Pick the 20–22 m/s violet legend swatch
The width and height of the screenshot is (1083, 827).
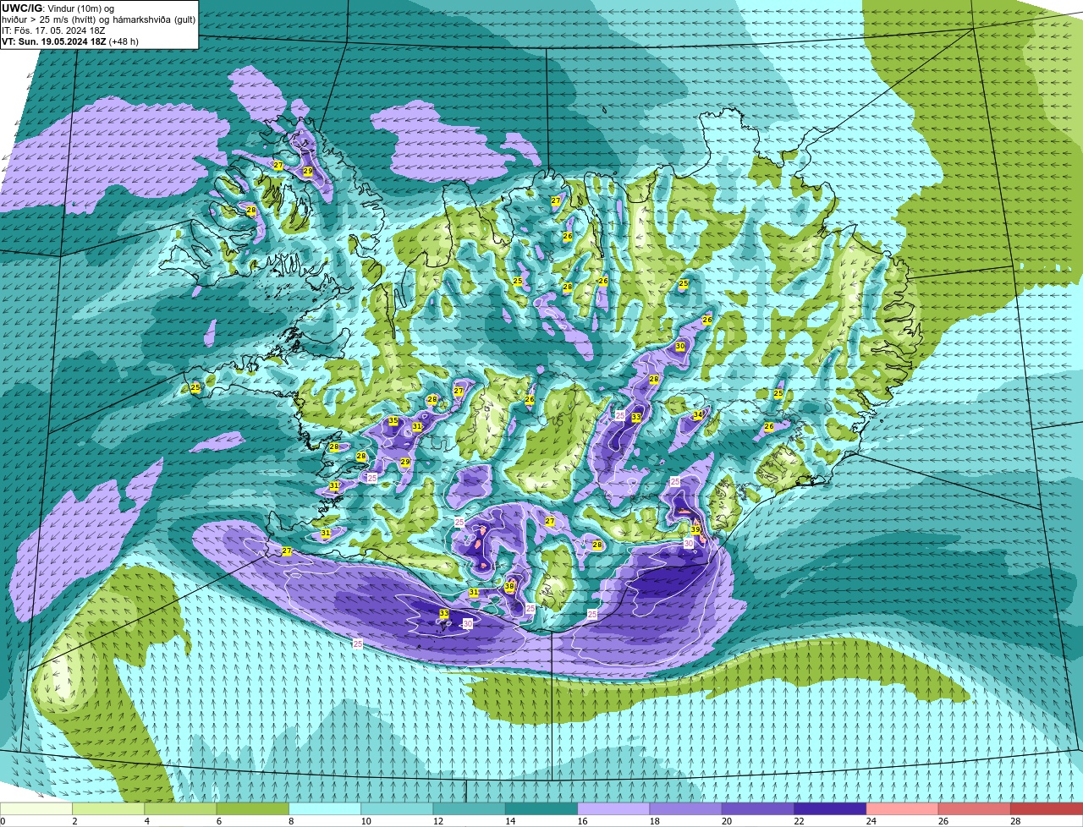click(x=758, y=809)
